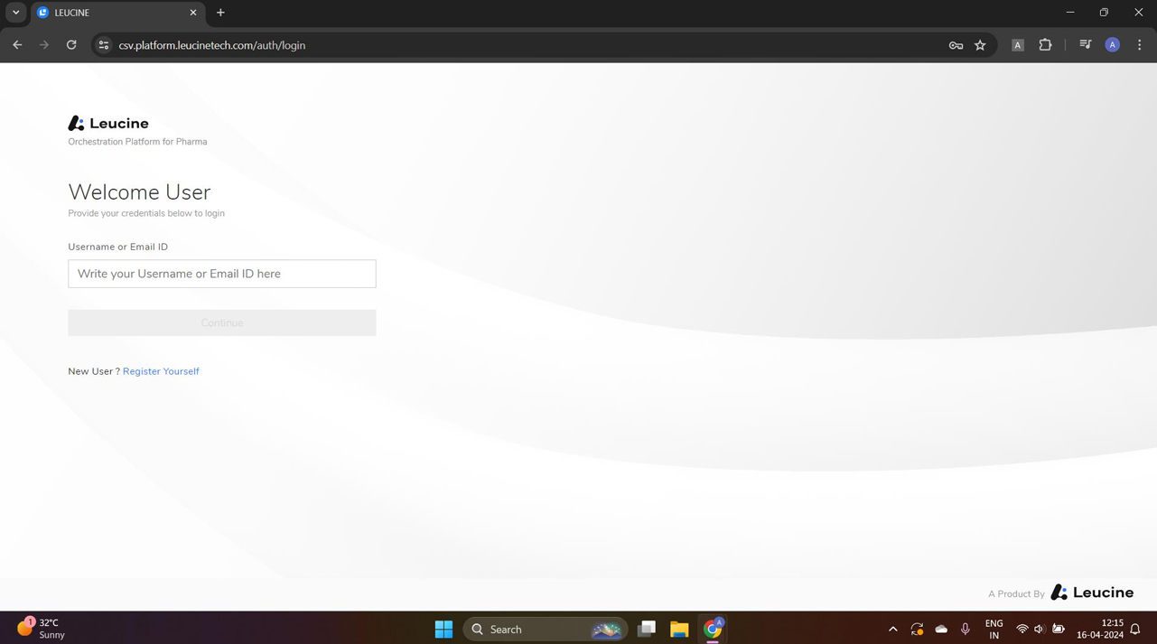
Task: Reload the login page
Action: [71, 44]
